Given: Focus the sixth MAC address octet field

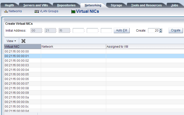Looking at the screenshot, I should click(x=106, y=31).
